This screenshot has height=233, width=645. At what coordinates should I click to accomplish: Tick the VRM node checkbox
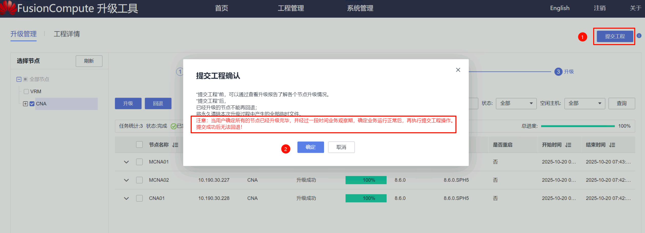click(x=26, y=92)
